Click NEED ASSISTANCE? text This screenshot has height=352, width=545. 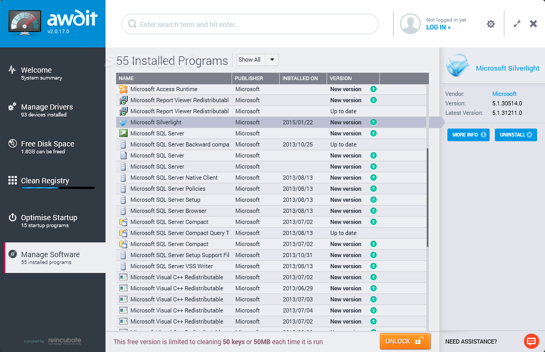(471, 341)
